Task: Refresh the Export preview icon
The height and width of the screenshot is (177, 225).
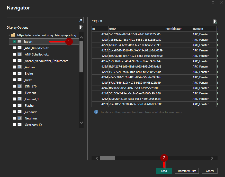Action: [215, 21]
